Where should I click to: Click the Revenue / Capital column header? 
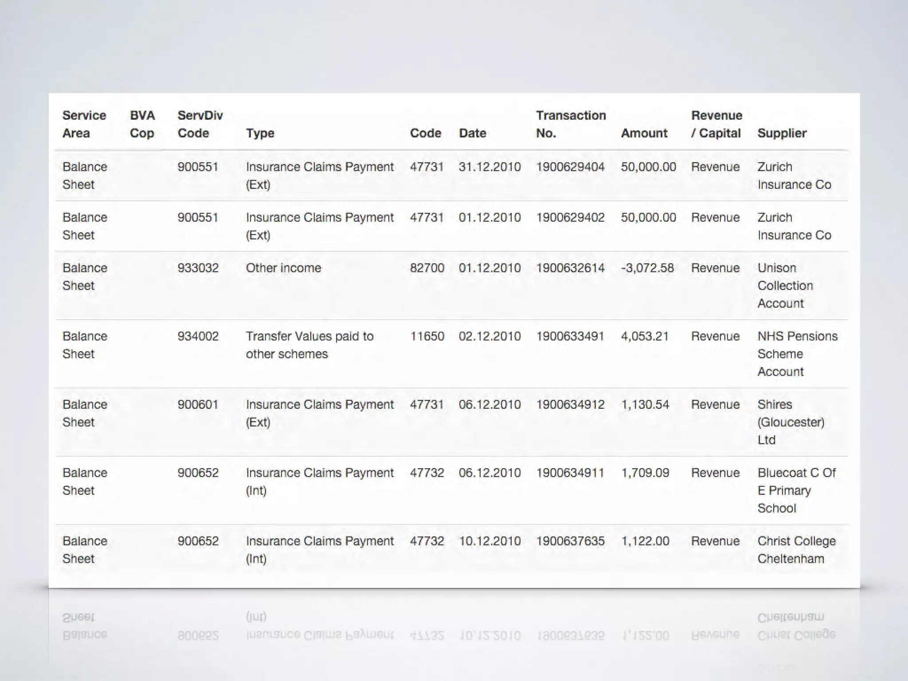[x=716, y=124]
